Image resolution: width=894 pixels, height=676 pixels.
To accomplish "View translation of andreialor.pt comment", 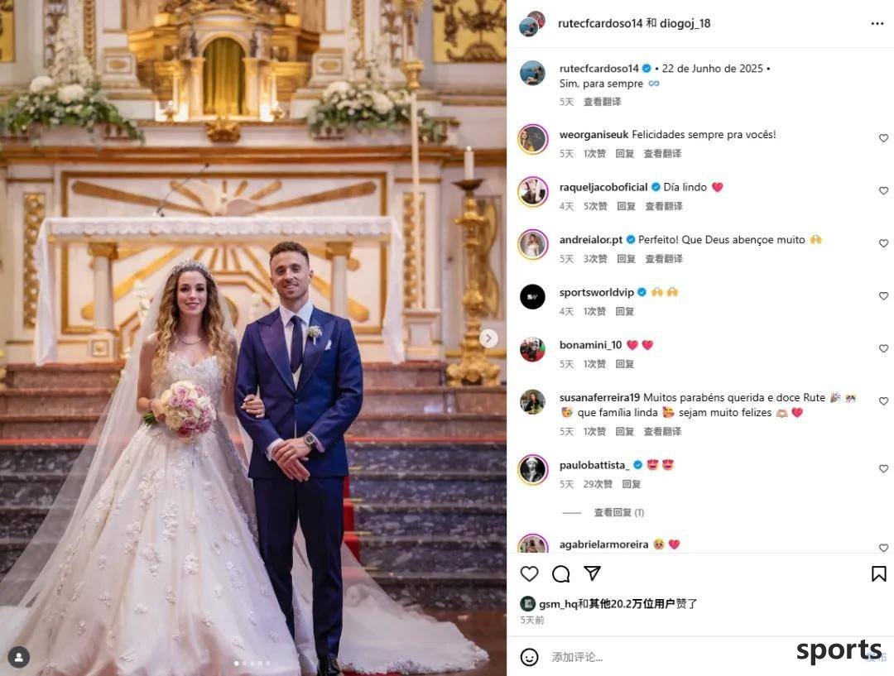I will [664, 259].
